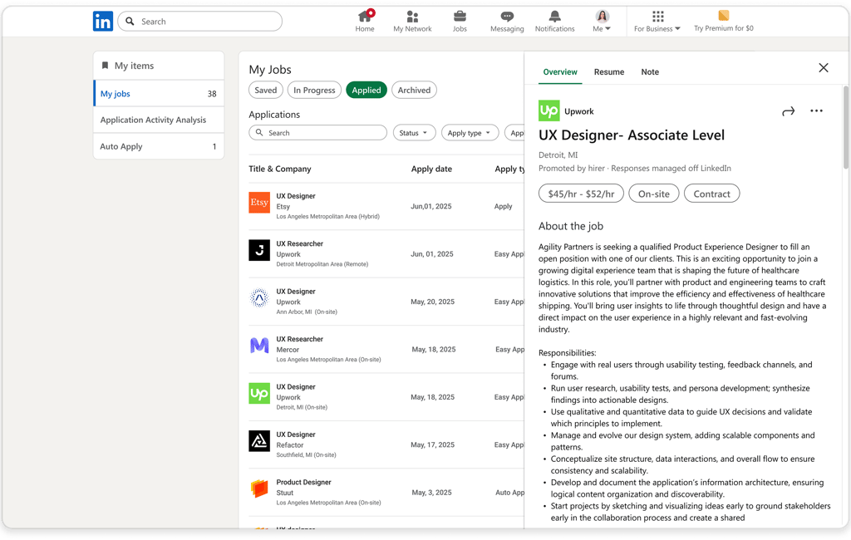Open For Business grid icon
The width and height of the screenshot is (851, 540).
click(658, 17)
